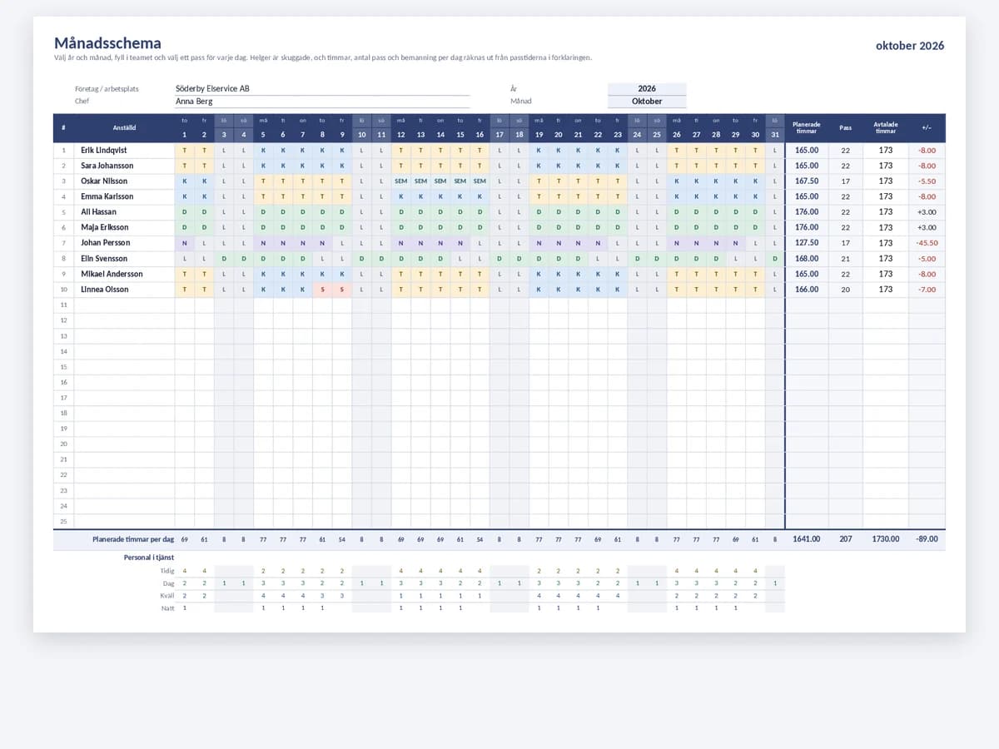999x749 pixels.
Task: Click the Kväll staffing row label
Action: [x=167, y=596]
